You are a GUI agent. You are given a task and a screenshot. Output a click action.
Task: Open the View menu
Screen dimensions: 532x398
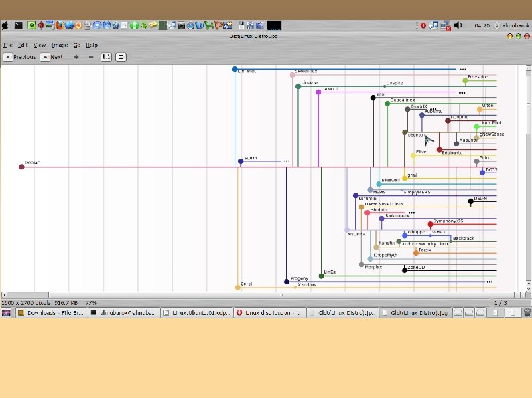[40, 45]
